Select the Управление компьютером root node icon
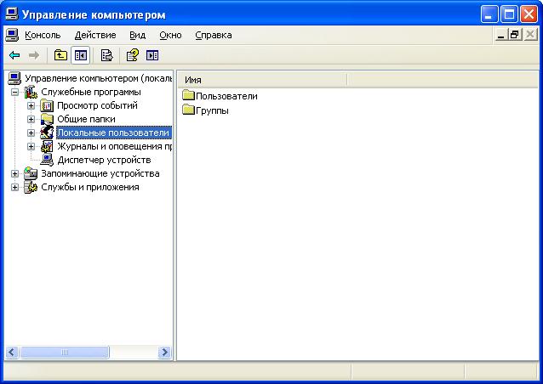Viewport: 543px width, 384px height. coord(14,78)
